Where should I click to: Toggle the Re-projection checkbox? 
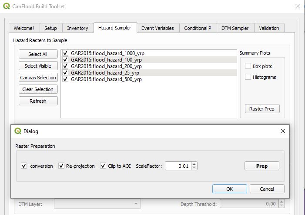[61, 166]
